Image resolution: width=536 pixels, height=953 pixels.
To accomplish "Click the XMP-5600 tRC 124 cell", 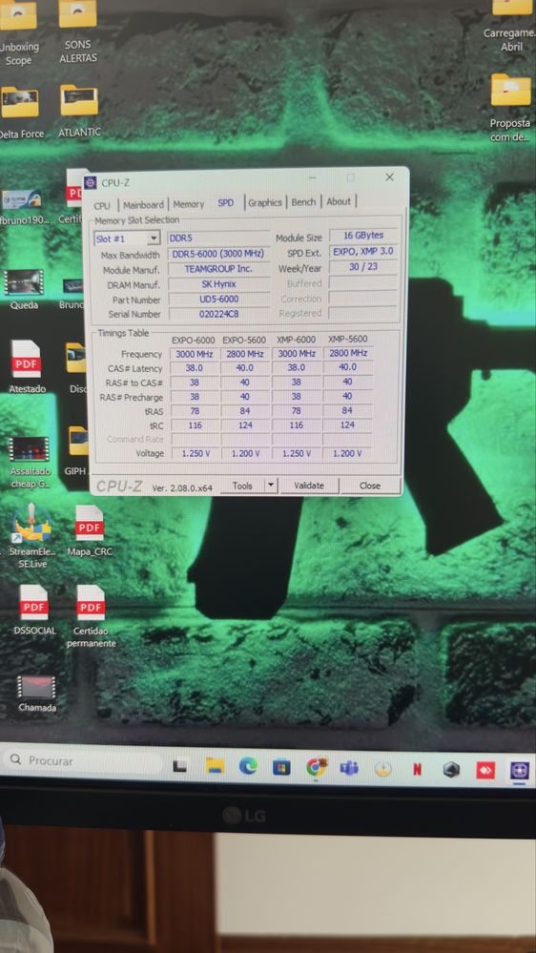I will pos(347,425).
